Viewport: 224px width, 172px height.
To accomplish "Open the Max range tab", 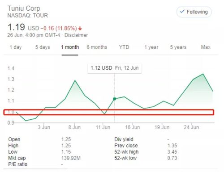I will [206, 47].
